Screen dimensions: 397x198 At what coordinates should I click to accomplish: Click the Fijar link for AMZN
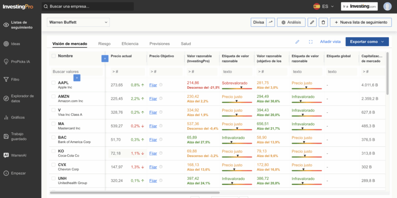pyautogui.click(x=153, y=99)
